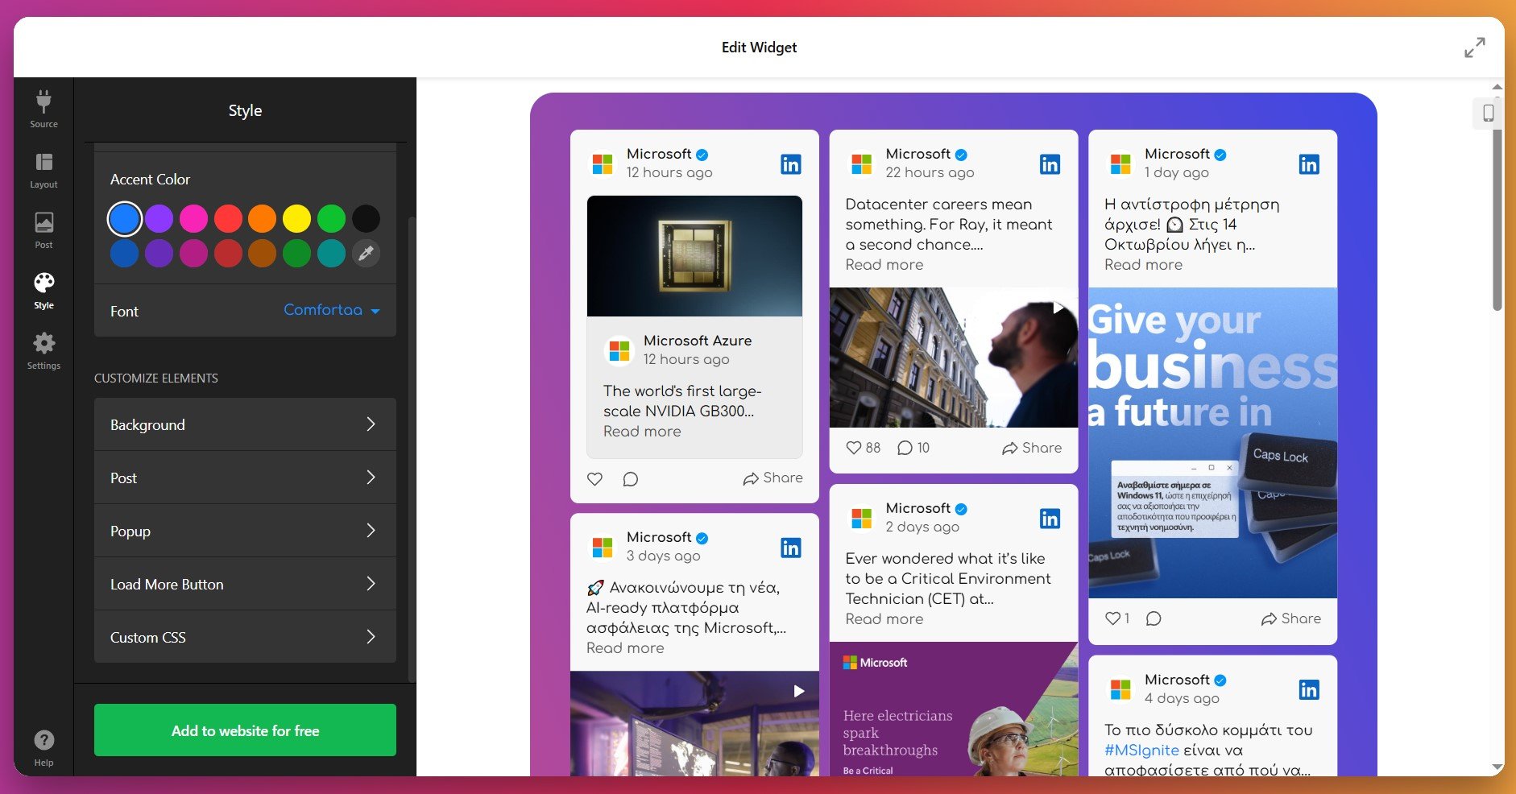Expand the Custom CSS section
This screenshot has width=1516, height=794.
click(245, 637)
